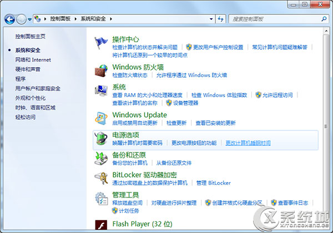Open 管理 BitLocker link
Image resolution: width=333 pixels, height=233 pixels.
click(214, 183)
